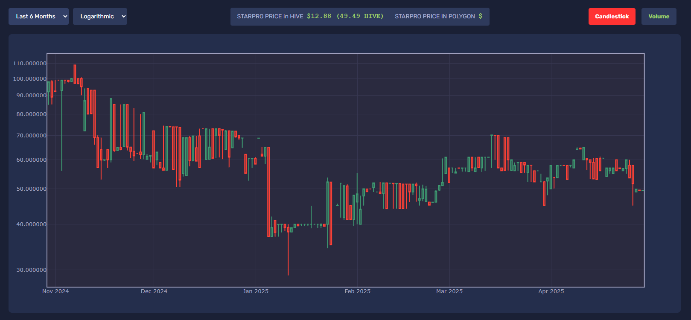Click the Jan 2025 axis label
The width and height of the screenshot is (691, 320).
click(256, 291)
